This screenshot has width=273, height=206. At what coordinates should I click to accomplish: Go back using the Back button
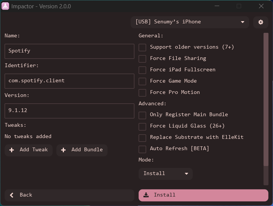[x=69, y=195]
